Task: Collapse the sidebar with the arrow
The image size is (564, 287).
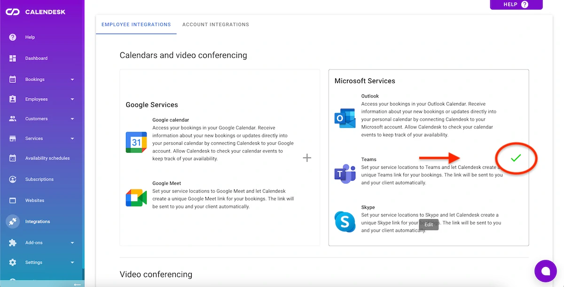Action: click(77, 284)
